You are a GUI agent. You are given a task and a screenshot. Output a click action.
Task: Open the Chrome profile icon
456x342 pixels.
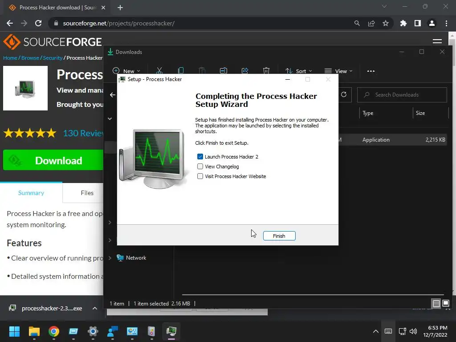(x=432, y=23)
